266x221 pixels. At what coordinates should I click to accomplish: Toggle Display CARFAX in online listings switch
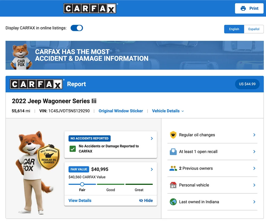(x=77, y=28)
